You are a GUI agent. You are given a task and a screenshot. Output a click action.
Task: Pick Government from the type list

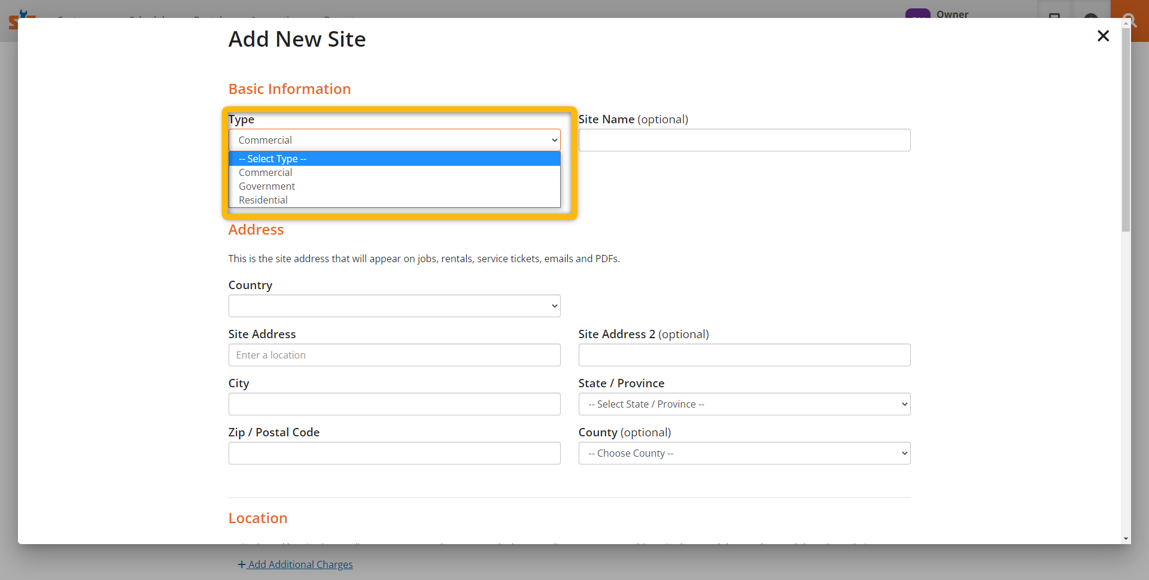click(394, 186)
